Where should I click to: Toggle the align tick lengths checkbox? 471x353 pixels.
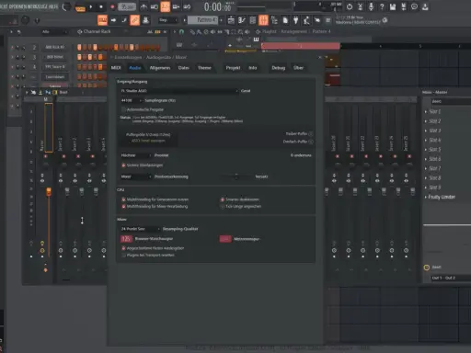click(x=223, y=207)
